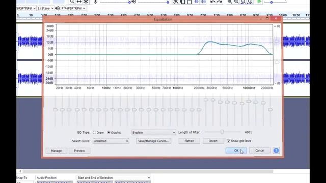This screenshot has height=183, width=326.
Task: Click the Invert button
Action: point(213,141)
